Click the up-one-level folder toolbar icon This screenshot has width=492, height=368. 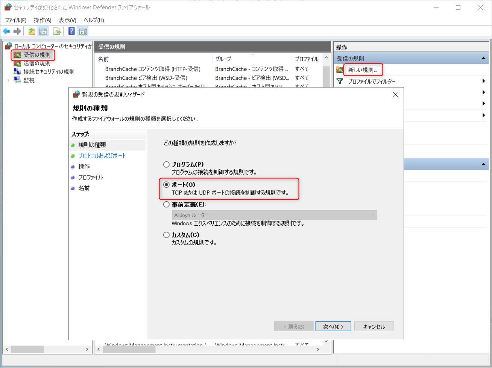coord(32,31)
